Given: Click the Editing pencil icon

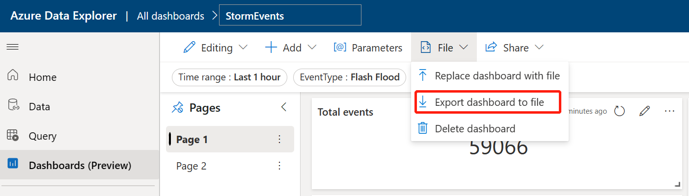Looking at the screenshot, I should click(x=189, y=48).
